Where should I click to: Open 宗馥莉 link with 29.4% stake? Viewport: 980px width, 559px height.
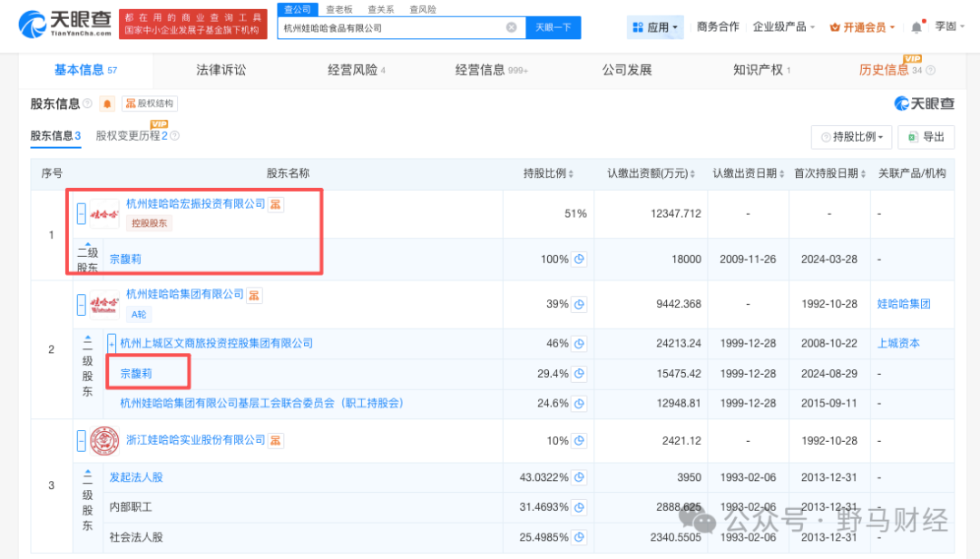click(x=136, y=374)
